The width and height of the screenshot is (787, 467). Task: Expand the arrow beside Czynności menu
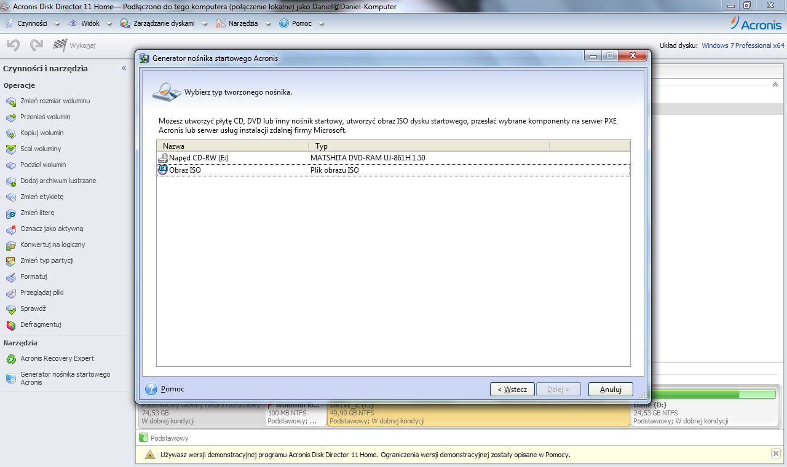click(57, 24)
